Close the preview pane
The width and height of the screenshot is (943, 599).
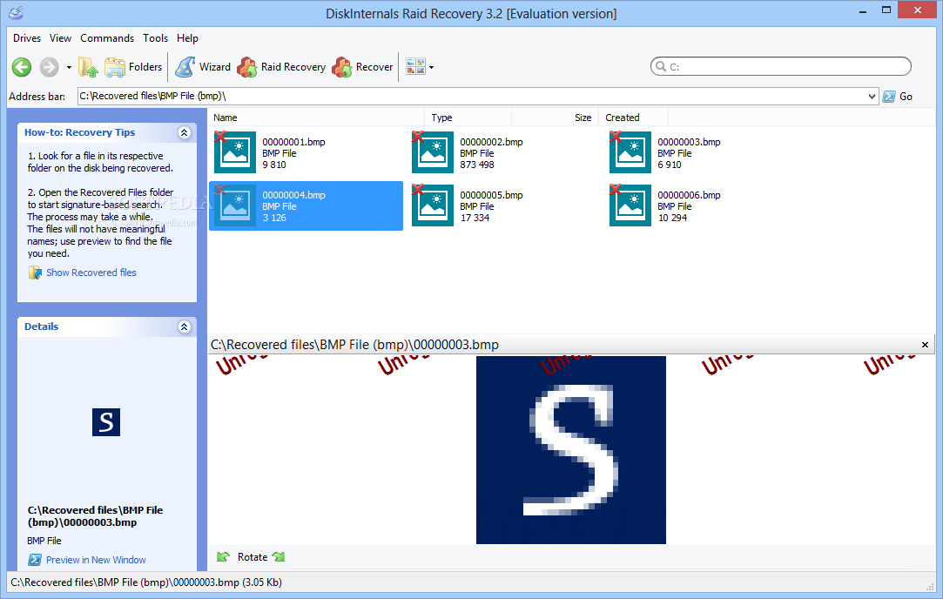pyautogui.click(x=925, y=345)
